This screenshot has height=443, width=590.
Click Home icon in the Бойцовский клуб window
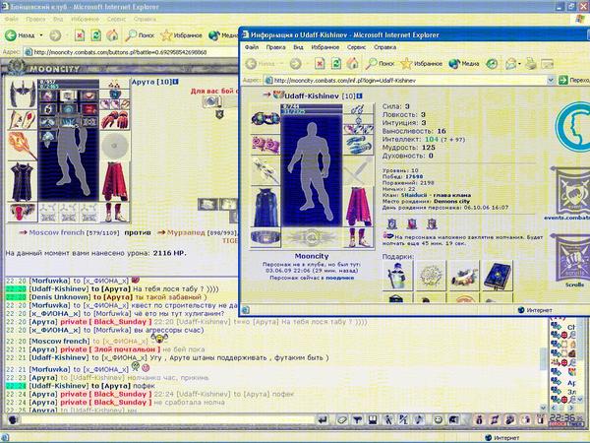click(x=112, y=35)
